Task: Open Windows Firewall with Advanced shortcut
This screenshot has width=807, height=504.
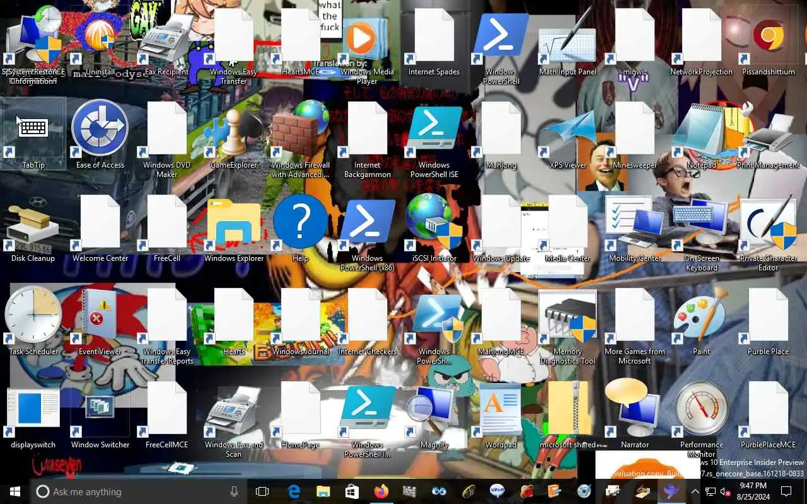Action: coord(300,140)
